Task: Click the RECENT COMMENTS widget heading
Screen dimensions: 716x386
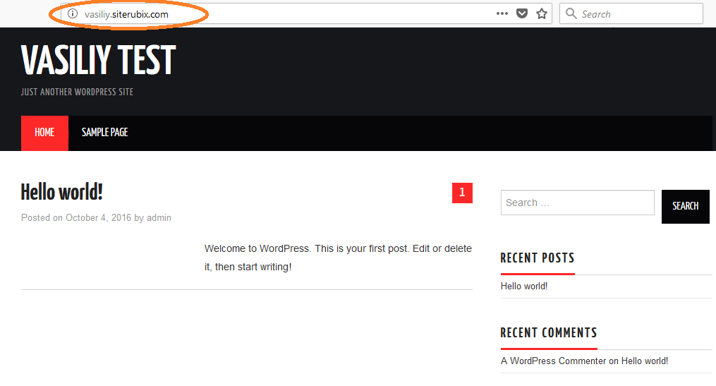Action: pyautogui.click(x=549, y=333)
